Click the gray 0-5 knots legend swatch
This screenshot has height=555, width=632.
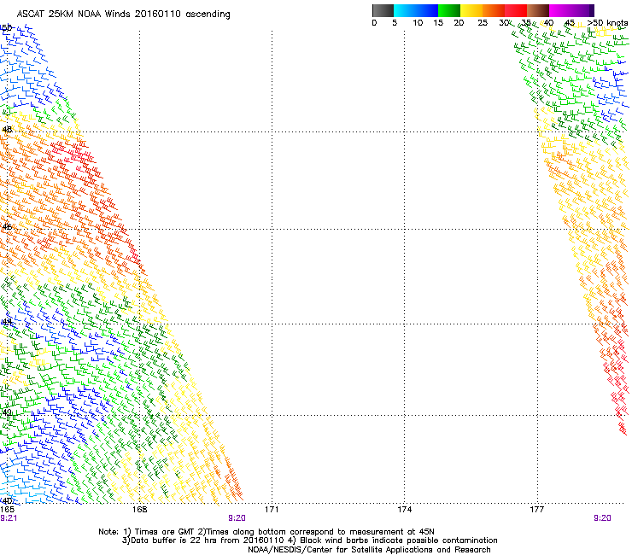click(x=383, y=10)
